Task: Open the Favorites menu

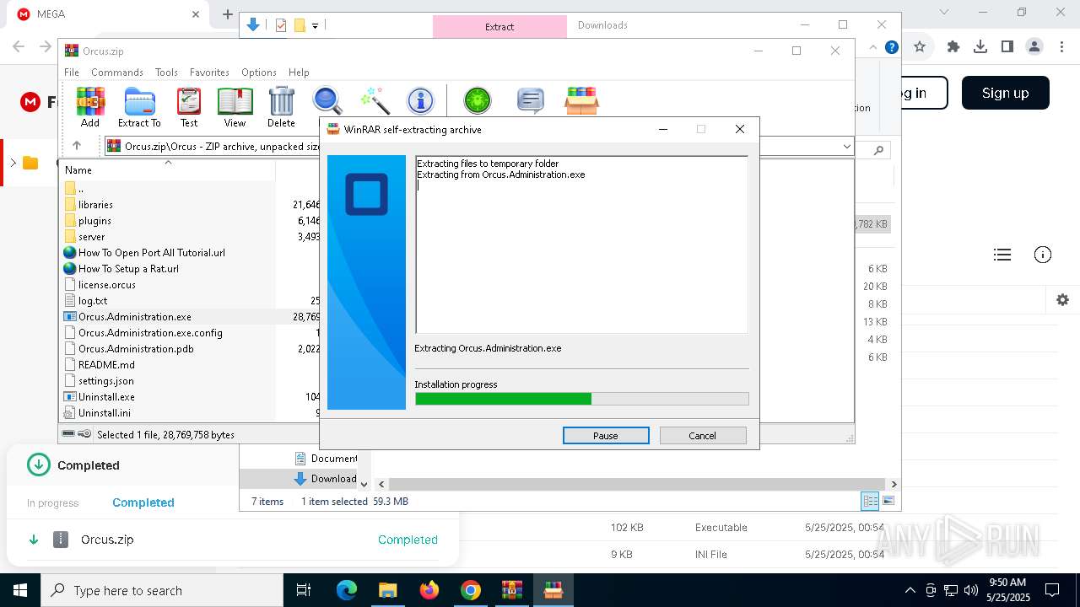Action: tap(209, 73)
